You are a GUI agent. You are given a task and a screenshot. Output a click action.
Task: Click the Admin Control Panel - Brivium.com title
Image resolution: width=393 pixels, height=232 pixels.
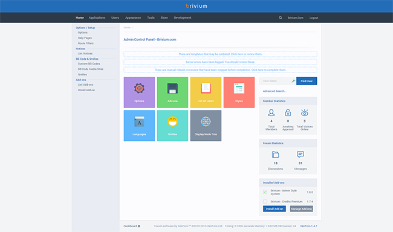tap(150, 40)
